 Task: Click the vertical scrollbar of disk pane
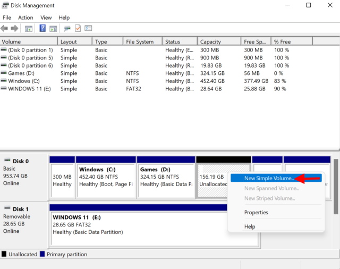pos(336,187)
